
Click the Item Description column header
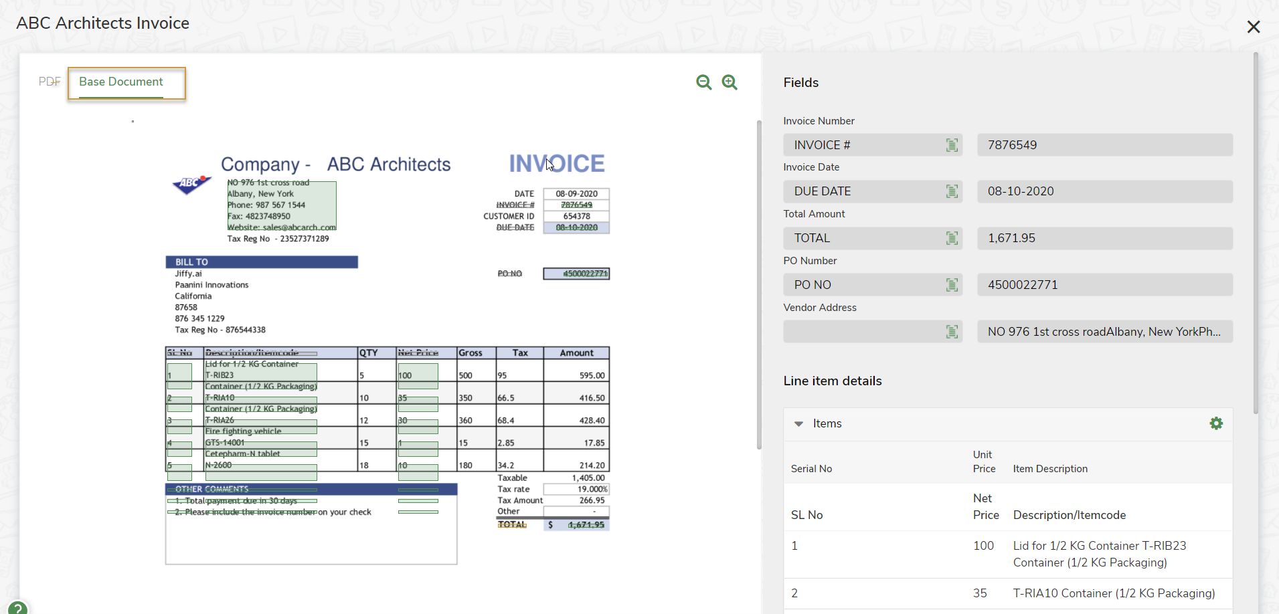pos(1050,469)
